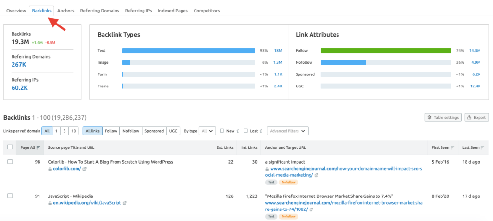
Task: Click the Text tag in Wikipedia row
Action: click(x=271, y=216)
